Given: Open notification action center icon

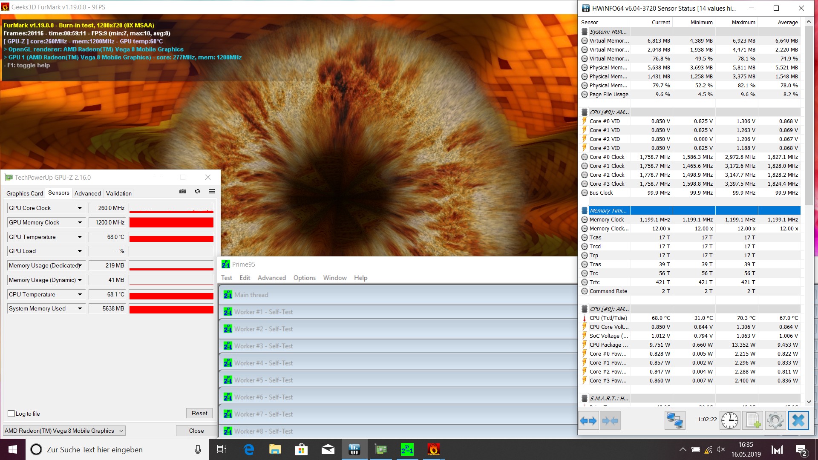Looking at the screenshot, I should 801,450.
